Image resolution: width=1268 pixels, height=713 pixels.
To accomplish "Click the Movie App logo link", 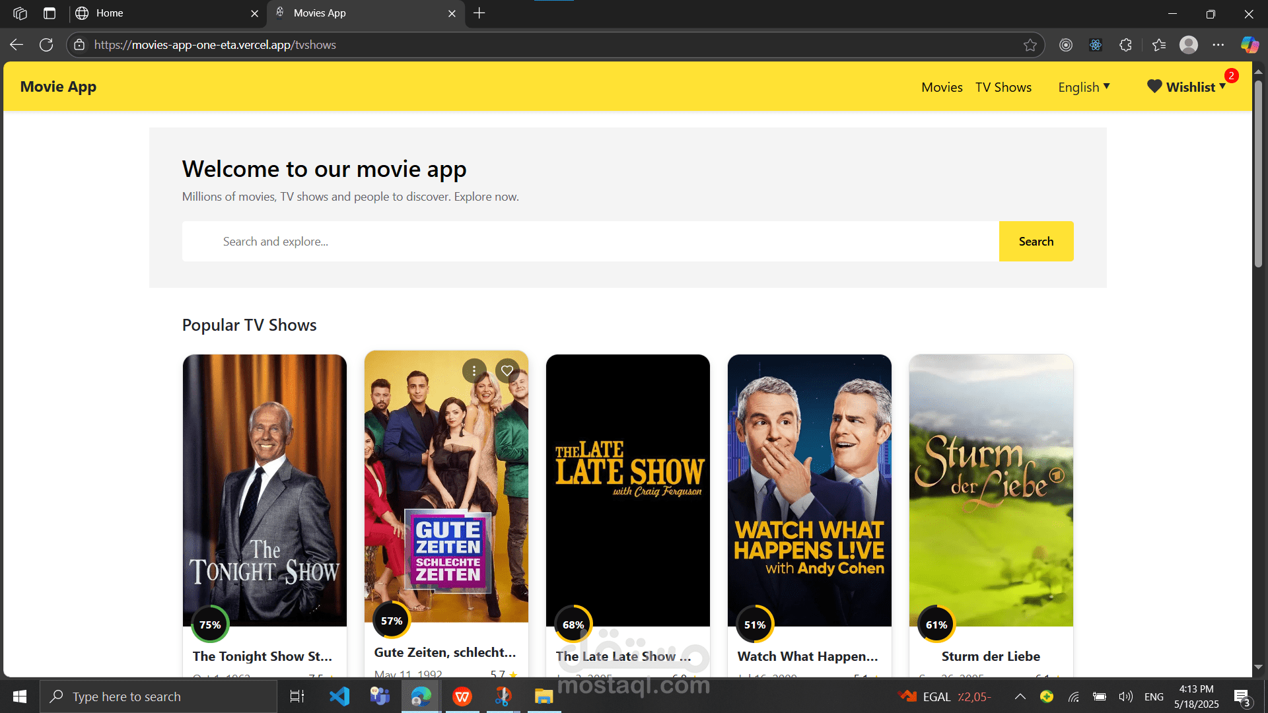I will pos(58,86).
